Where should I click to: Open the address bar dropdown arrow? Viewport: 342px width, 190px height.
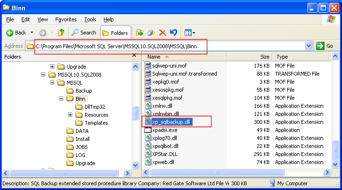308,46
